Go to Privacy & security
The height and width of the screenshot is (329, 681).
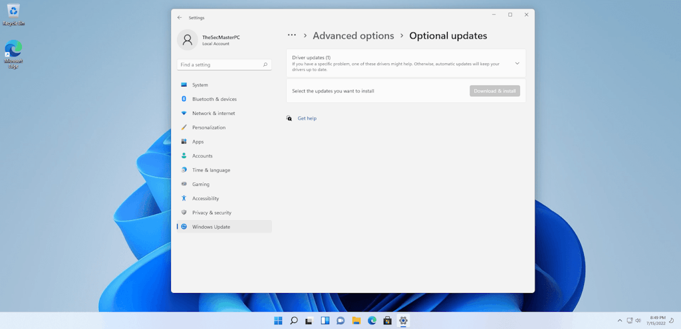(224, 213)
